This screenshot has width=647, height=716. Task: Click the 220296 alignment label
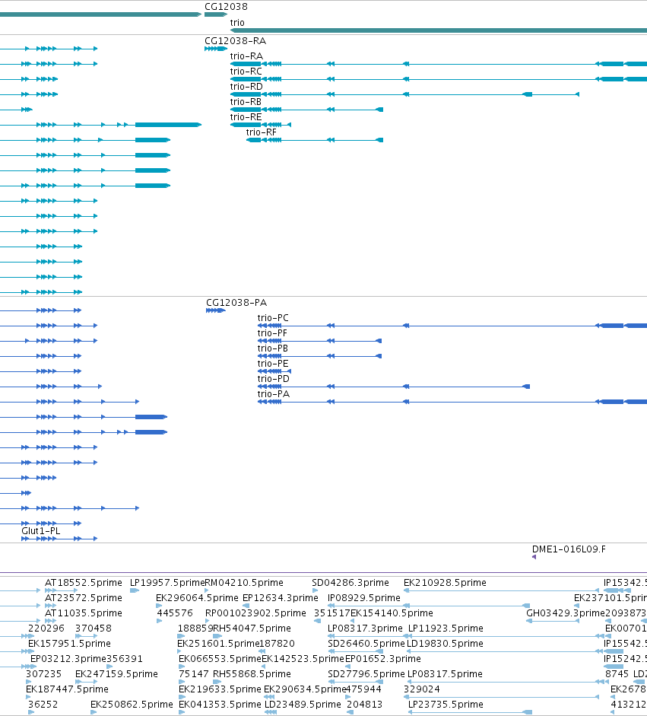click(46, 628)
